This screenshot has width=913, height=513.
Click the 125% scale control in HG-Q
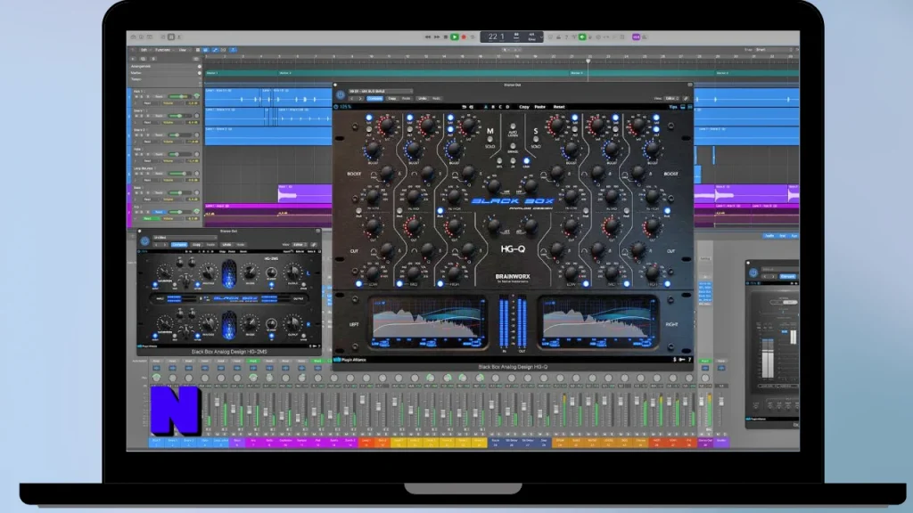tap(343, 107)
